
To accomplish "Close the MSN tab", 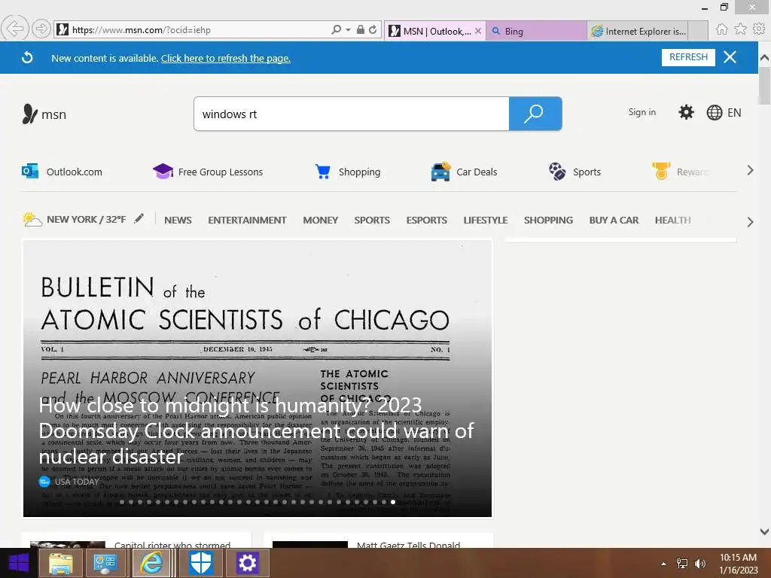I will pyautogui.click(x=477, y=31).
